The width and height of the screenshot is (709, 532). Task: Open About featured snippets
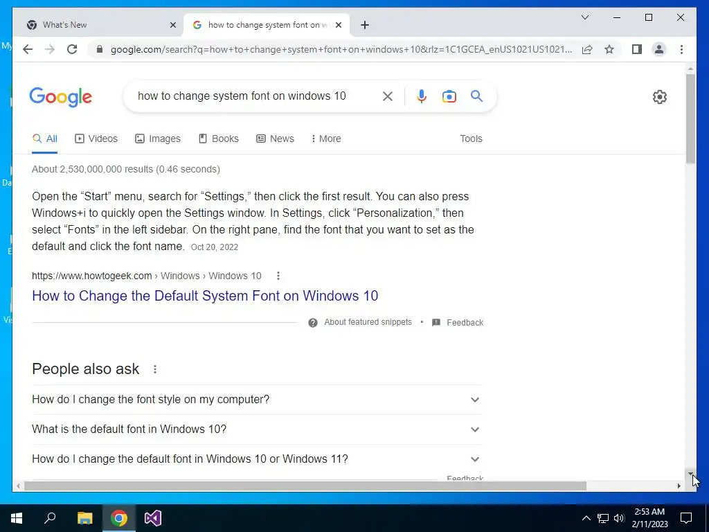tap(368, 322)
